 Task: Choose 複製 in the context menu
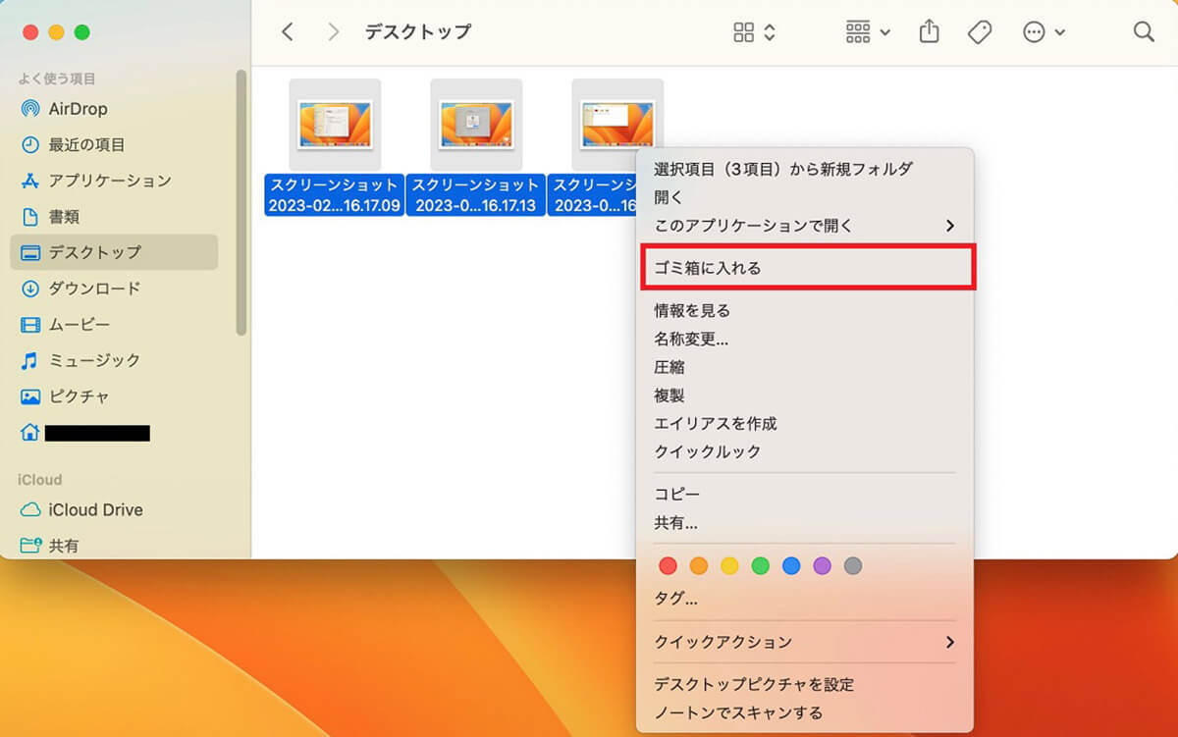click(x=805, y=395)
